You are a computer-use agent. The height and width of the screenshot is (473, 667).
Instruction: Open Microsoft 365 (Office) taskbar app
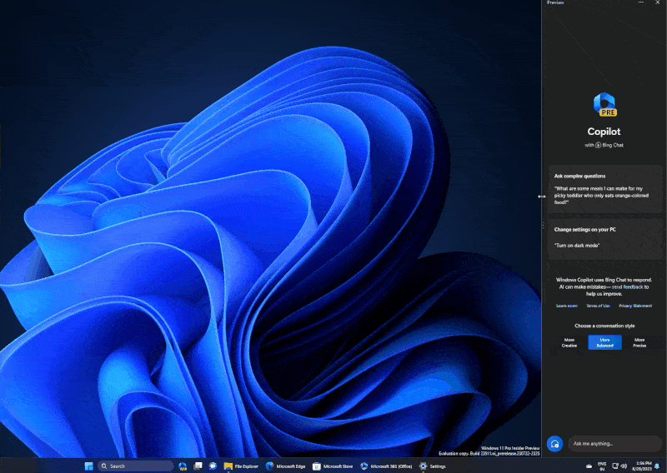pyautogui.click(x=386, y=466)
